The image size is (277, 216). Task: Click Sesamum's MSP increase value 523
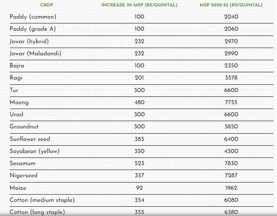coord(139,163)
